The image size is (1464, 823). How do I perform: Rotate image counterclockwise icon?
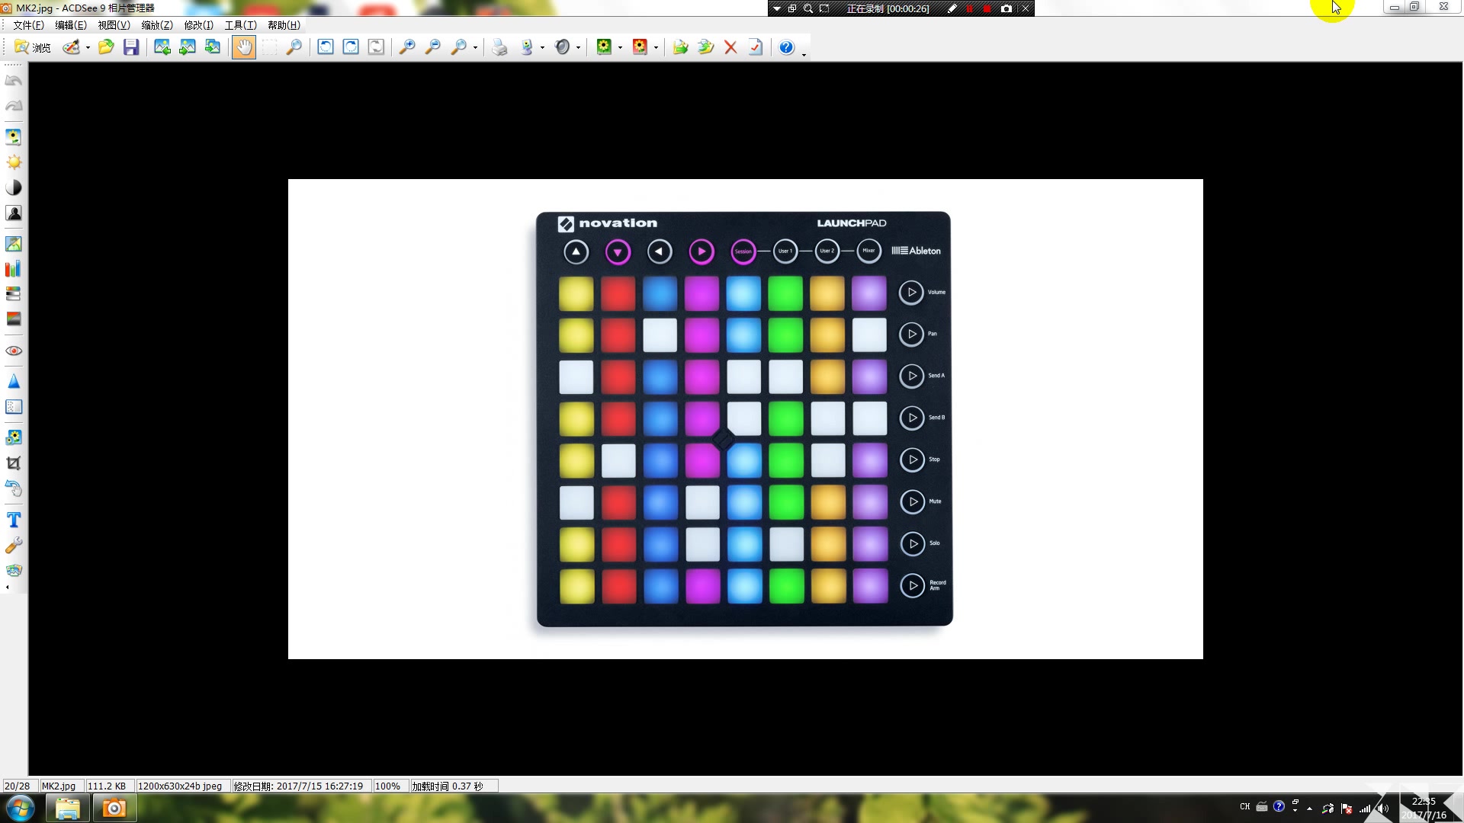click(326, 47)
